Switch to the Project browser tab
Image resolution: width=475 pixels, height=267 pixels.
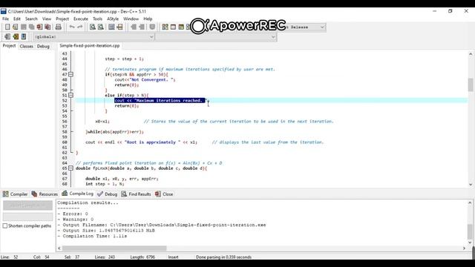9,46
